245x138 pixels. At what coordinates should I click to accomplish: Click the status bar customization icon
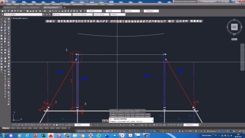(x=243, y=131)
